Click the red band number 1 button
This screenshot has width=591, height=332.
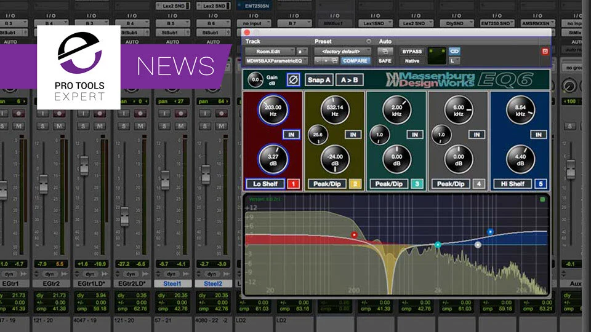pyautogui.click(x=293, y=184)
